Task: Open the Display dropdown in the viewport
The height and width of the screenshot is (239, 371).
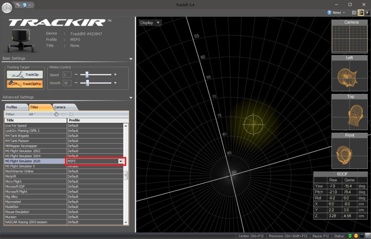Action: tap(150, 23)
